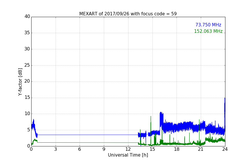The width and height of the screenshot is (250, 167).
Task: Click the y-axis tick label '35'
Action: (x=27, y=33)
